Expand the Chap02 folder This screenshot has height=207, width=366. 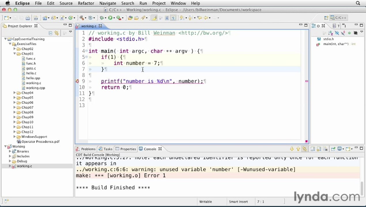tap(15, 49)
